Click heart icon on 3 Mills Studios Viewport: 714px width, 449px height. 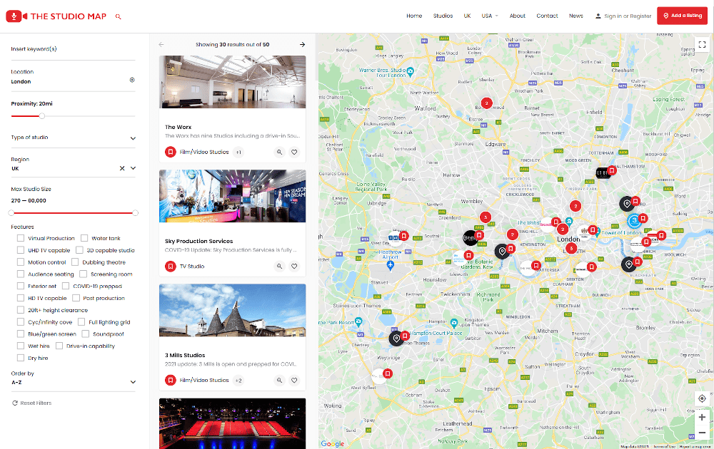coord(294,381)
